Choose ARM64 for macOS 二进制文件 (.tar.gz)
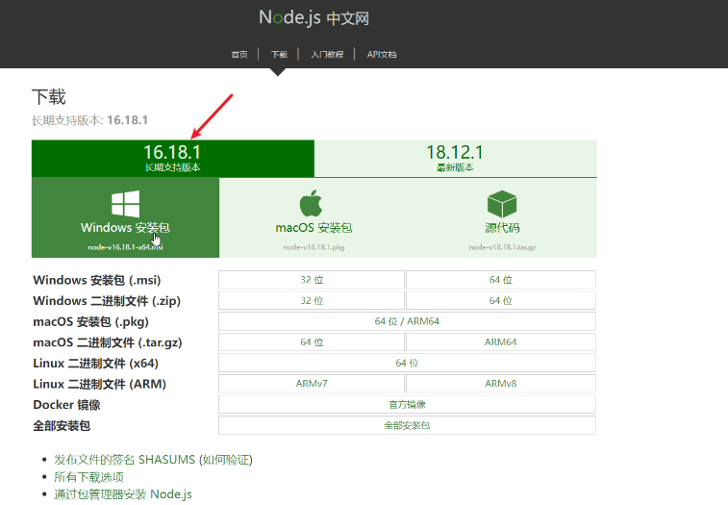Image resolution: width=728 pixels, height=505 pixels. coord(501,341)
